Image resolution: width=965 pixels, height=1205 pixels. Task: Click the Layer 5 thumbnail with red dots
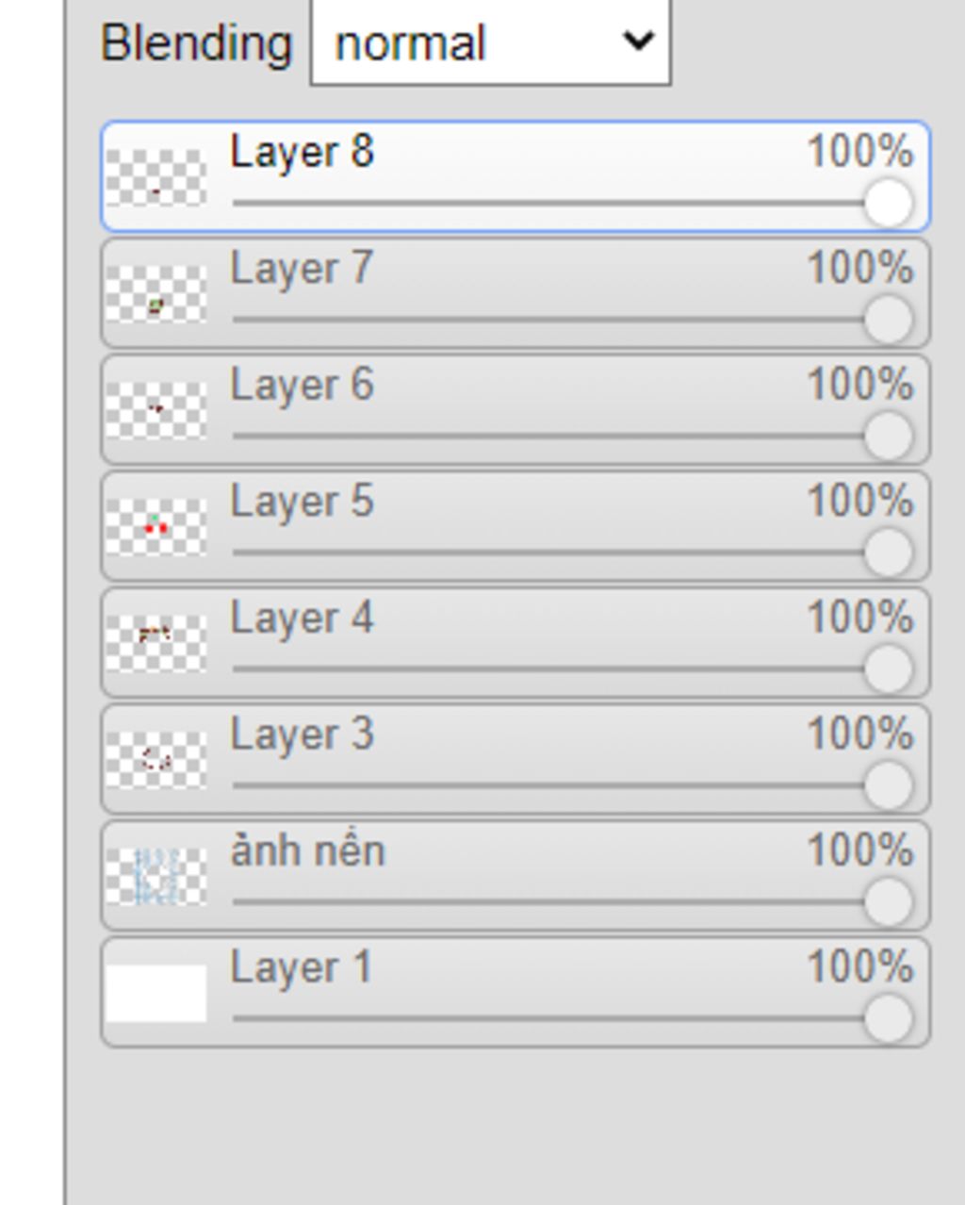155,527
